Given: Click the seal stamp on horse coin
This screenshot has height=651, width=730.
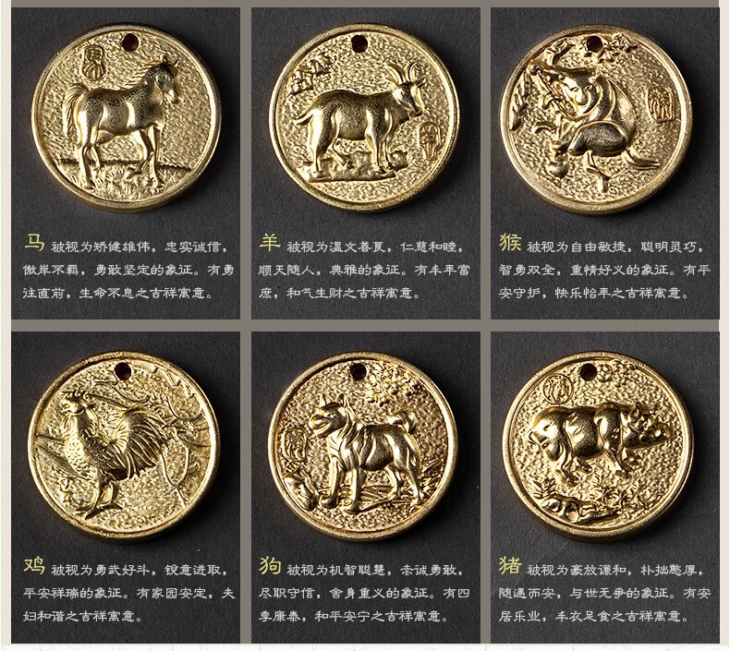Looking at the screenshot, I should tap(92, 63).
